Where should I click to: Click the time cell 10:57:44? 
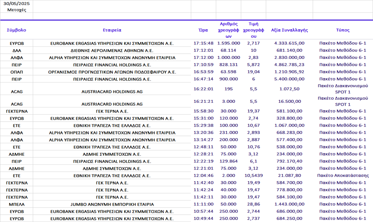coord(203,211)
